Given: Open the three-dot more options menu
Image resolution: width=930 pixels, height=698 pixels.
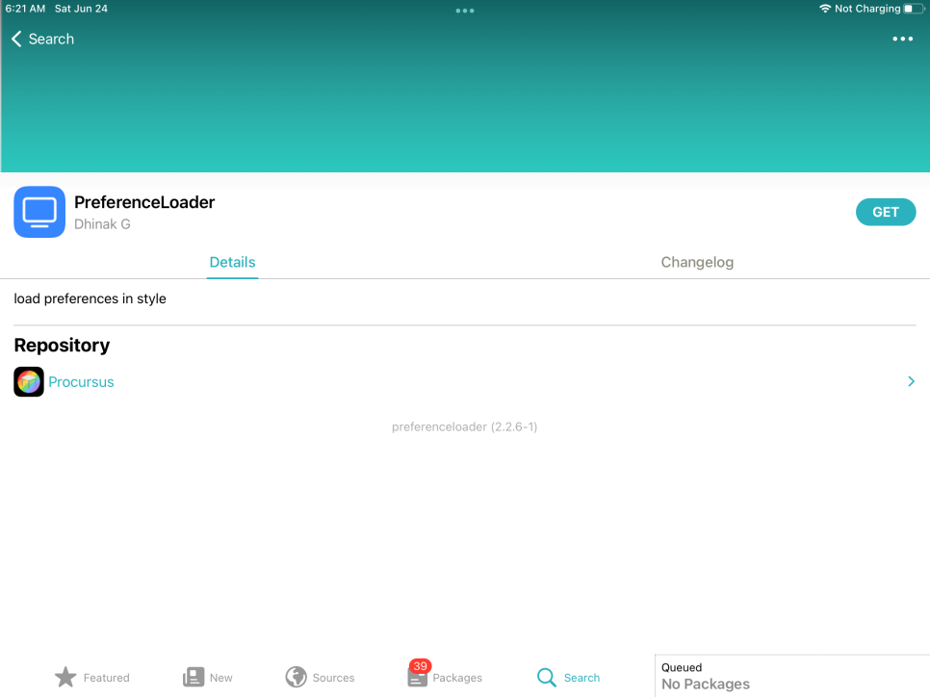Looking at the screenshot, I should click(902, 39).
